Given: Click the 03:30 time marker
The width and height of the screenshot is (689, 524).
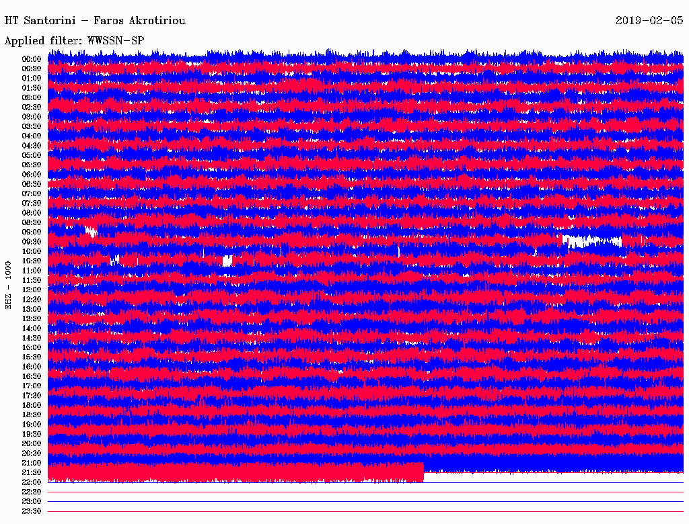Looking at the screenshot, I should (x=32, y=126).
